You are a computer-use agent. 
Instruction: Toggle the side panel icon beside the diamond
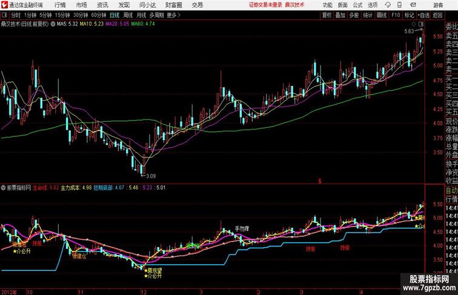421,24
